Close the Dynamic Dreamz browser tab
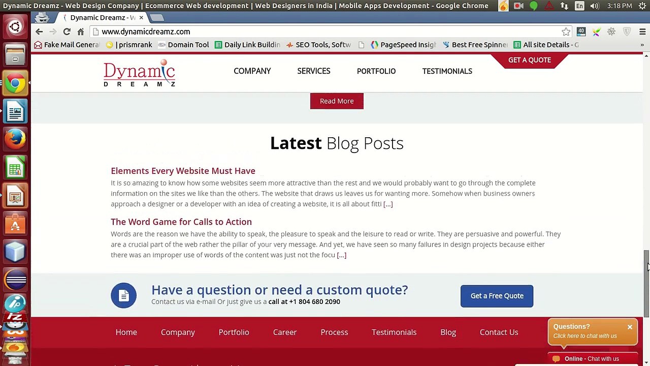The width and height of the screenshot is (650, 366). (x=141, y=18)
